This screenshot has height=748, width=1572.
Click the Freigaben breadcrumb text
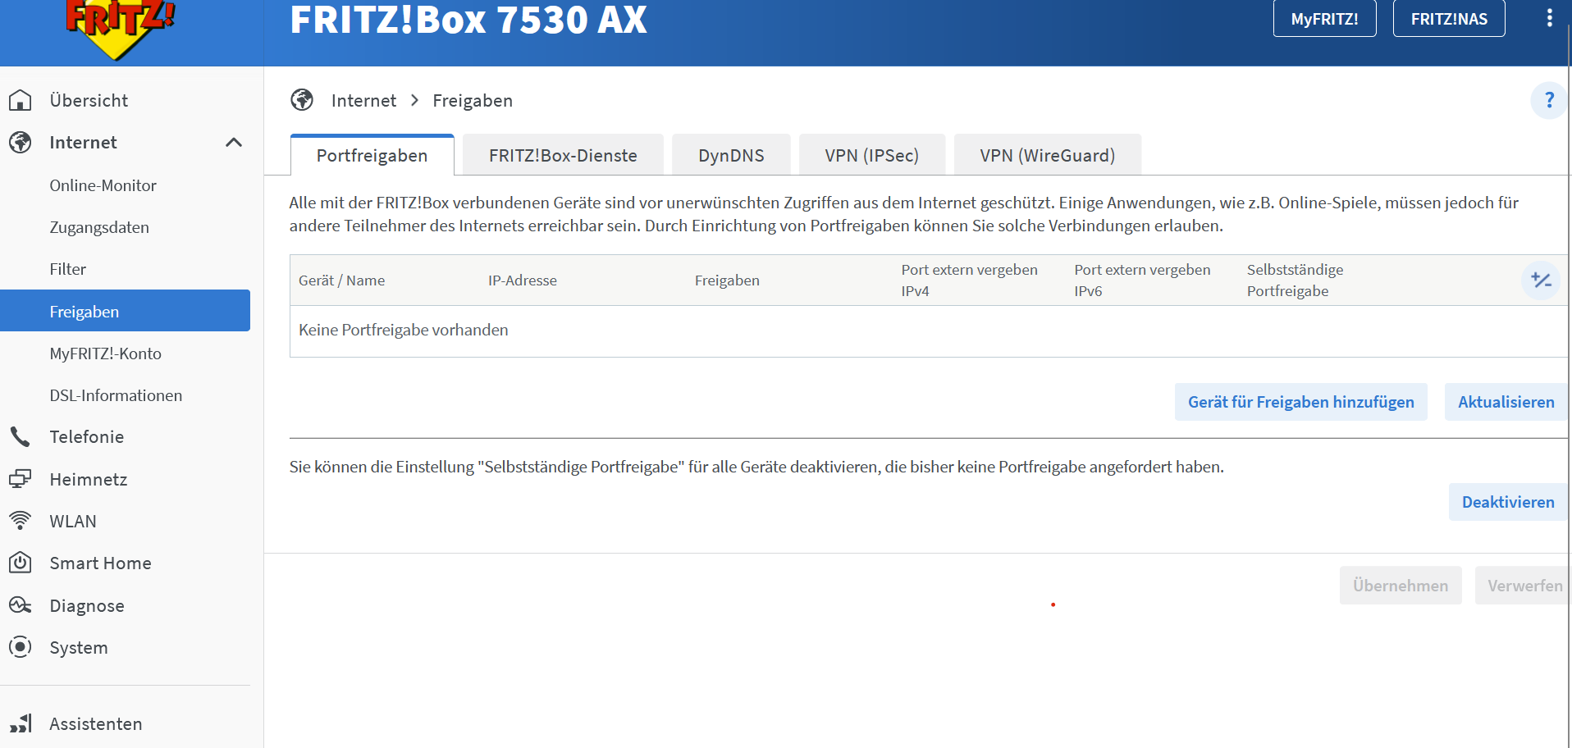473,100
